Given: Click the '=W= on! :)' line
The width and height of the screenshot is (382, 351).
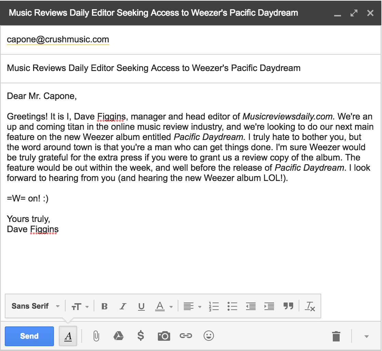Looking at the screenshot, I should 28,199.
